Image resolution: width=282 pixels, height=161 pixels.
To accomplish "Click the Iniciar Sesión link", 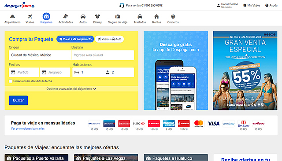I will (x=230, y=4).
